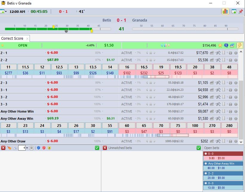Click the window export icon beside pin

click(234, 11)
